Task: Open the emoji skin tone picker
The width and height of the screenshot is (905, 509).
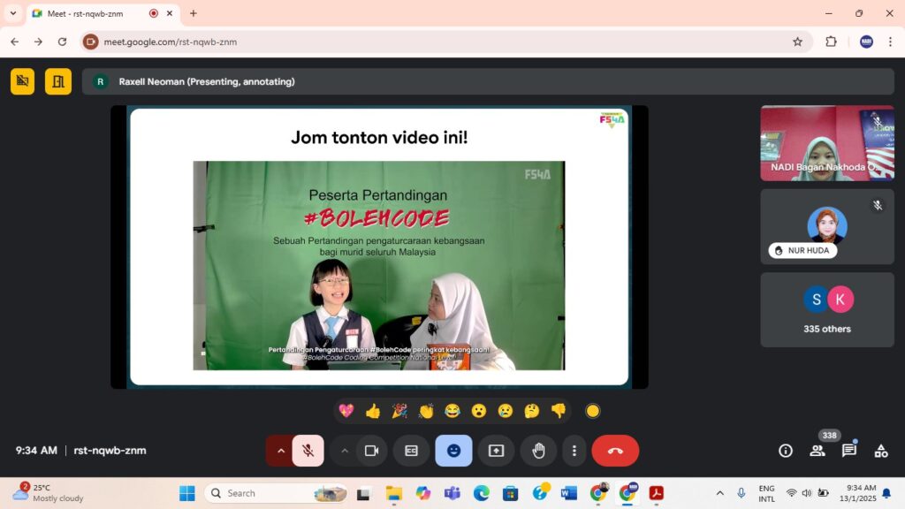Action: 593,411
